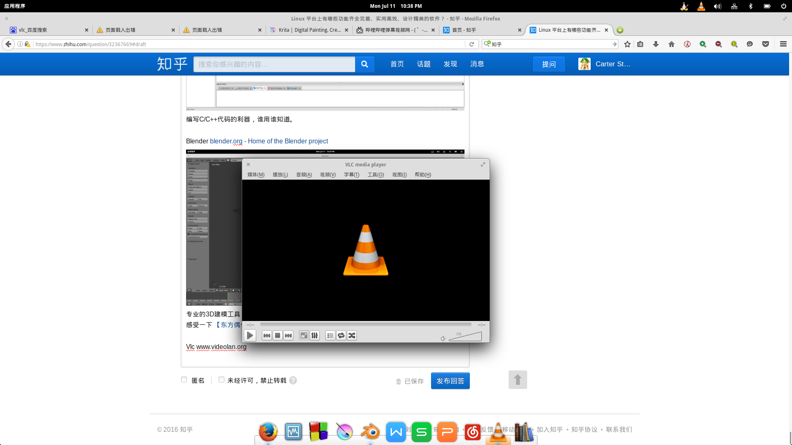Stop playback in VLC
The width and height of the screenshot is (792, 445).
278,335
